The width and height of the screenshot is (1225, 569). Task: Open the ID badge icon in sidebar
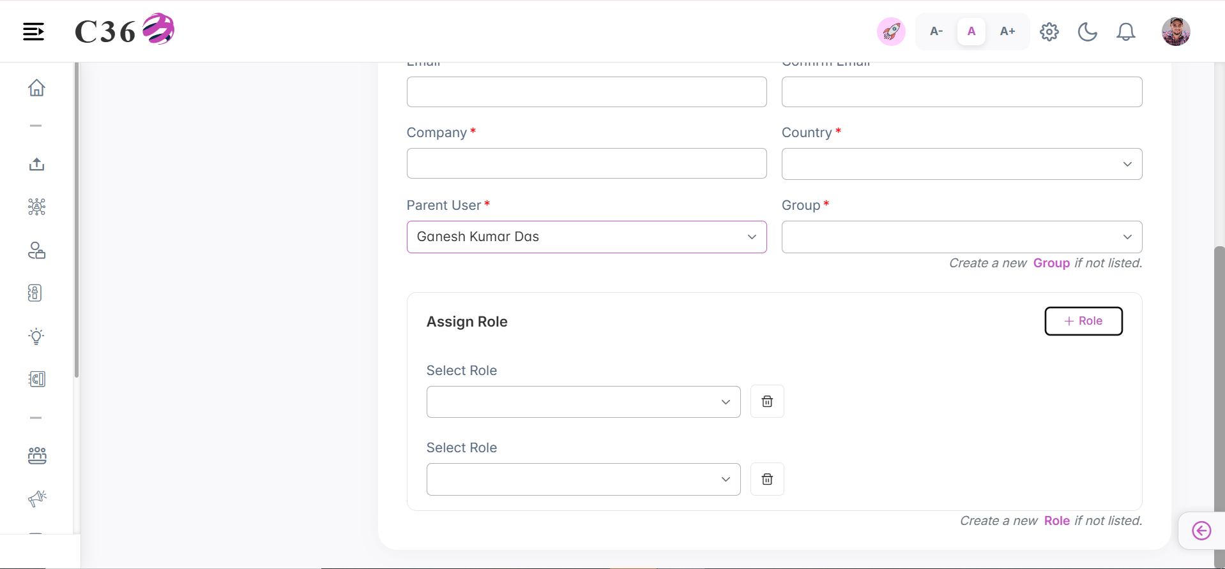click(35, 293)
